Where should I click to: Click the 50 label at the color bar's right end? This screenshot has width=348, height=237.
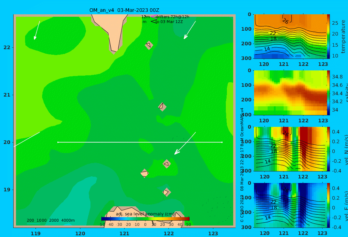pyautogui.click(x=188, y=224)
